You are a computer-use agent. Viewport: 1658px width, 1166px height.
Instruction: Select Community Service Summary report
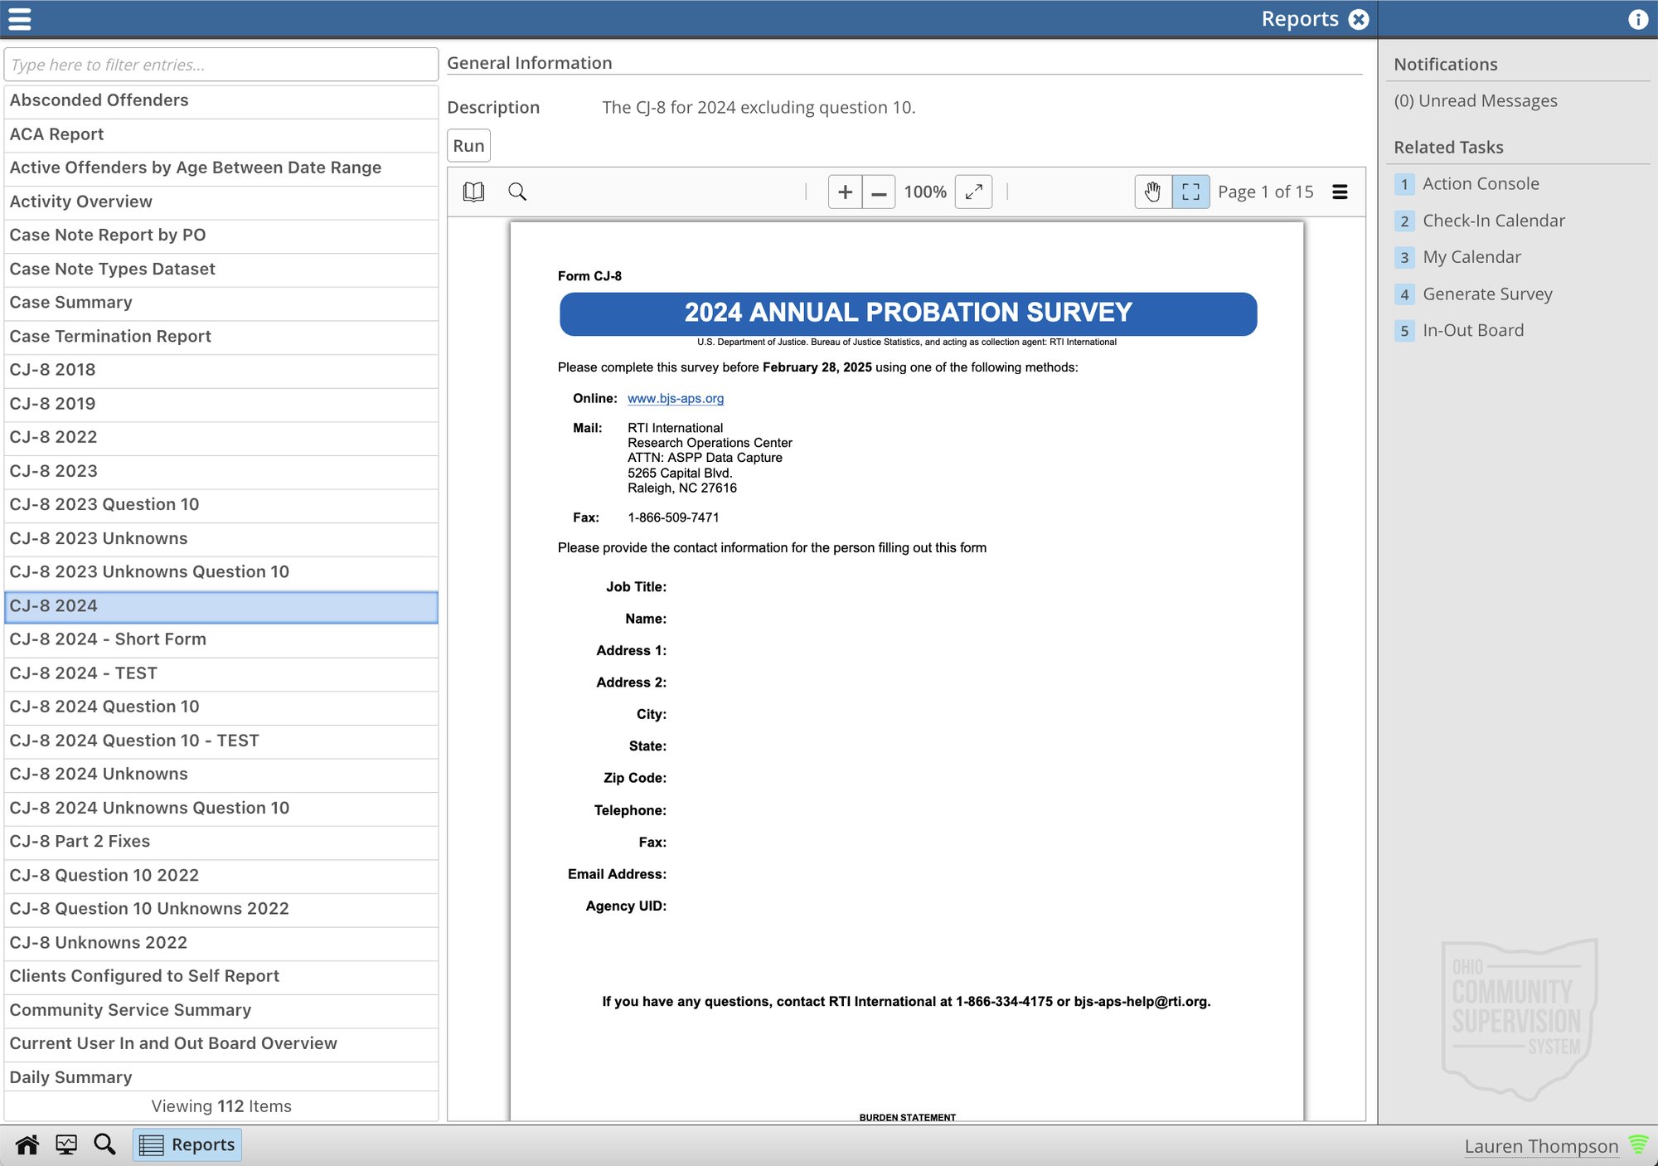pos(221,1010)
